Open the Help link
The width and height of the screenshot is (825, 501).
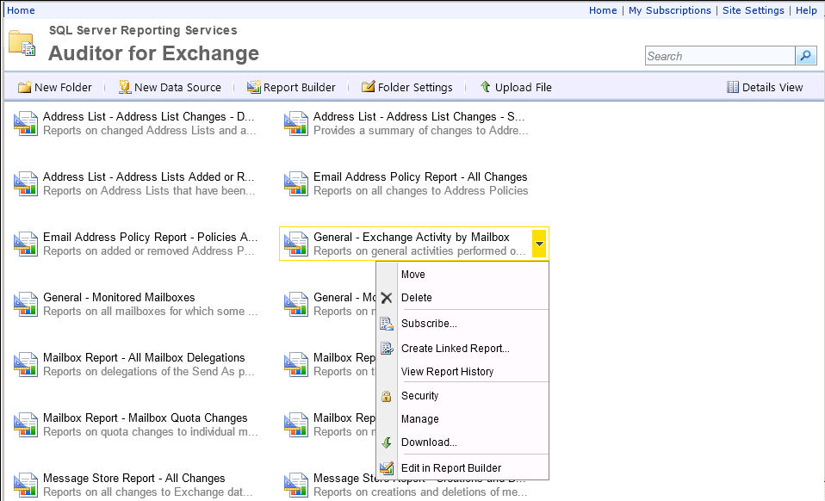click(x=806, y=10)
